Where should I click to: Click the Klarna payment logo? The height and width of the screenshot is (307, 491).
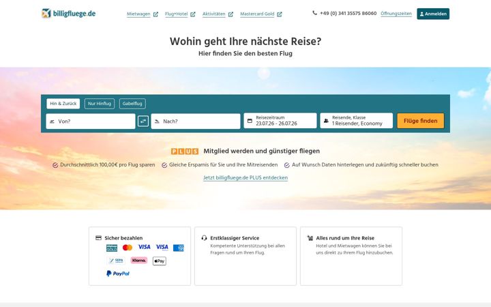[138, 261]
